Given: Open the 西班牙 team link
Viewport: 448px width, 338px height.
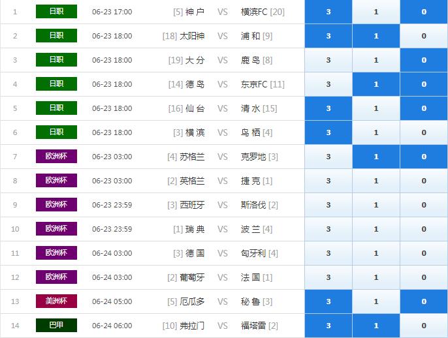Looking at the screenshot, I should pos(192,205).
